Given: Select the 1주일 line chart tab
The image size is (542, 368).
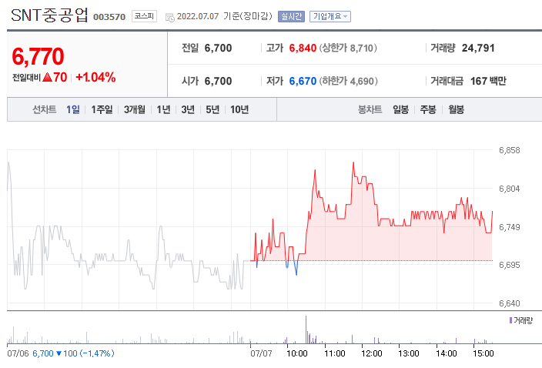Looking at the screenshot, I should 102,109.
